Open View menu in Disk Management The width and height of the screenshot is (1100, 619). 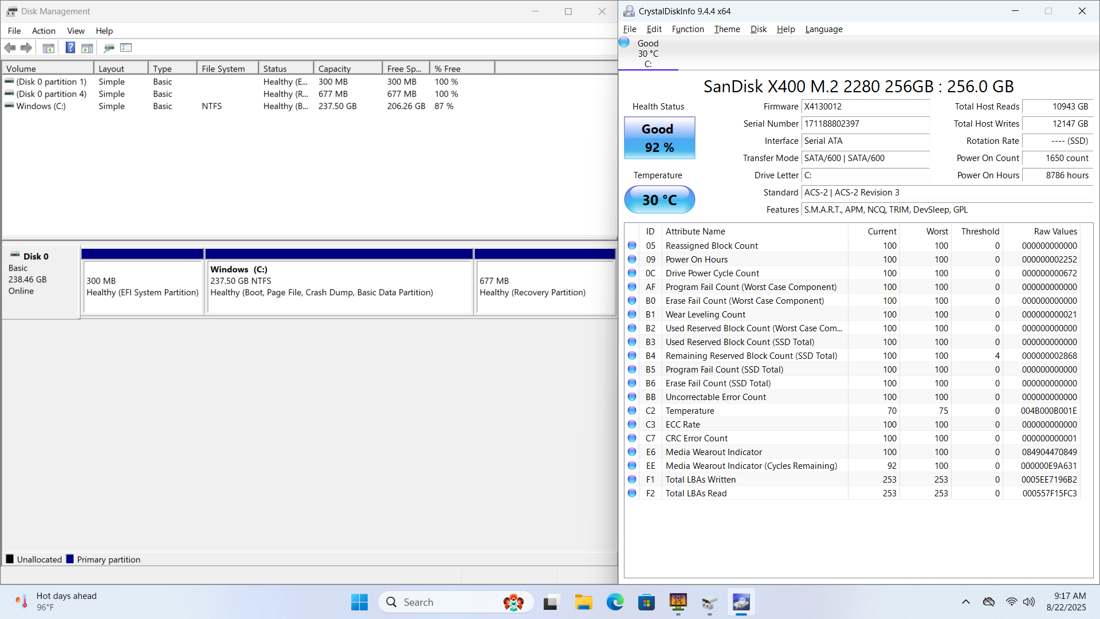tap(76, 31)
